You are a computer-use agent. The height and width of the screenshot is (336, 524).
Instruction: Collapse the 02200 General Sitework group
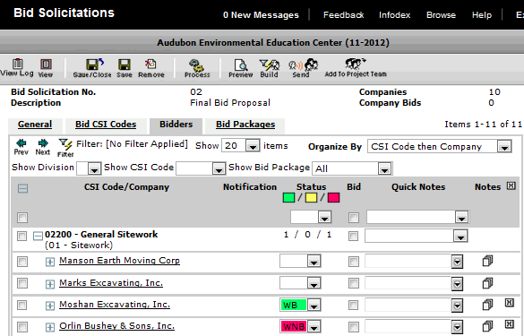click(38, 236)
